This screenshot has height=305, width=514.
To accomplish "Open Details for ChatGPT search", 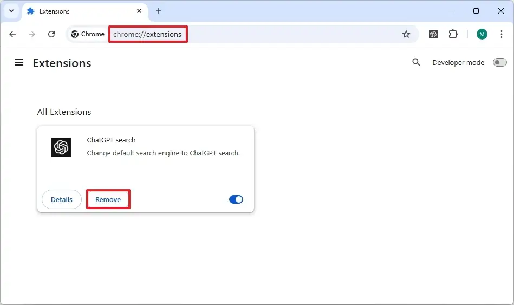I will coord(62,199).
